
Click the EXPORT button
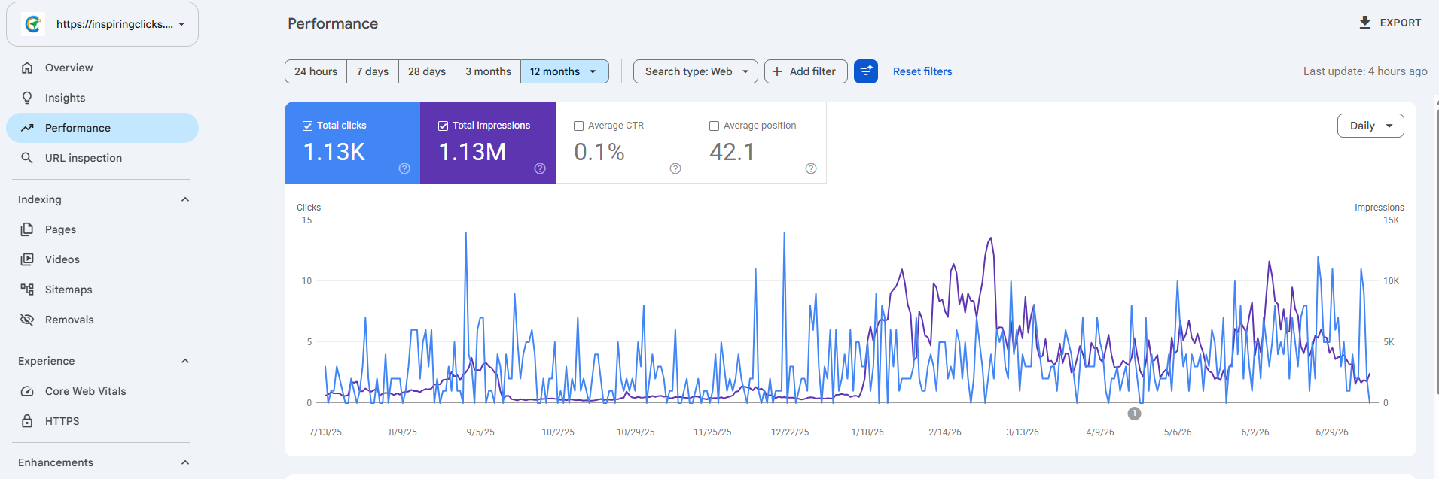[x=1390, y=23]
